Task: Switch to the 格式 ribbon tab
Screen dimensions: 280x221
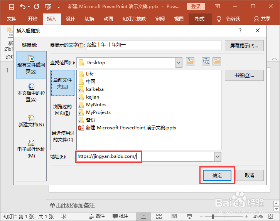Action: (200, 19)
